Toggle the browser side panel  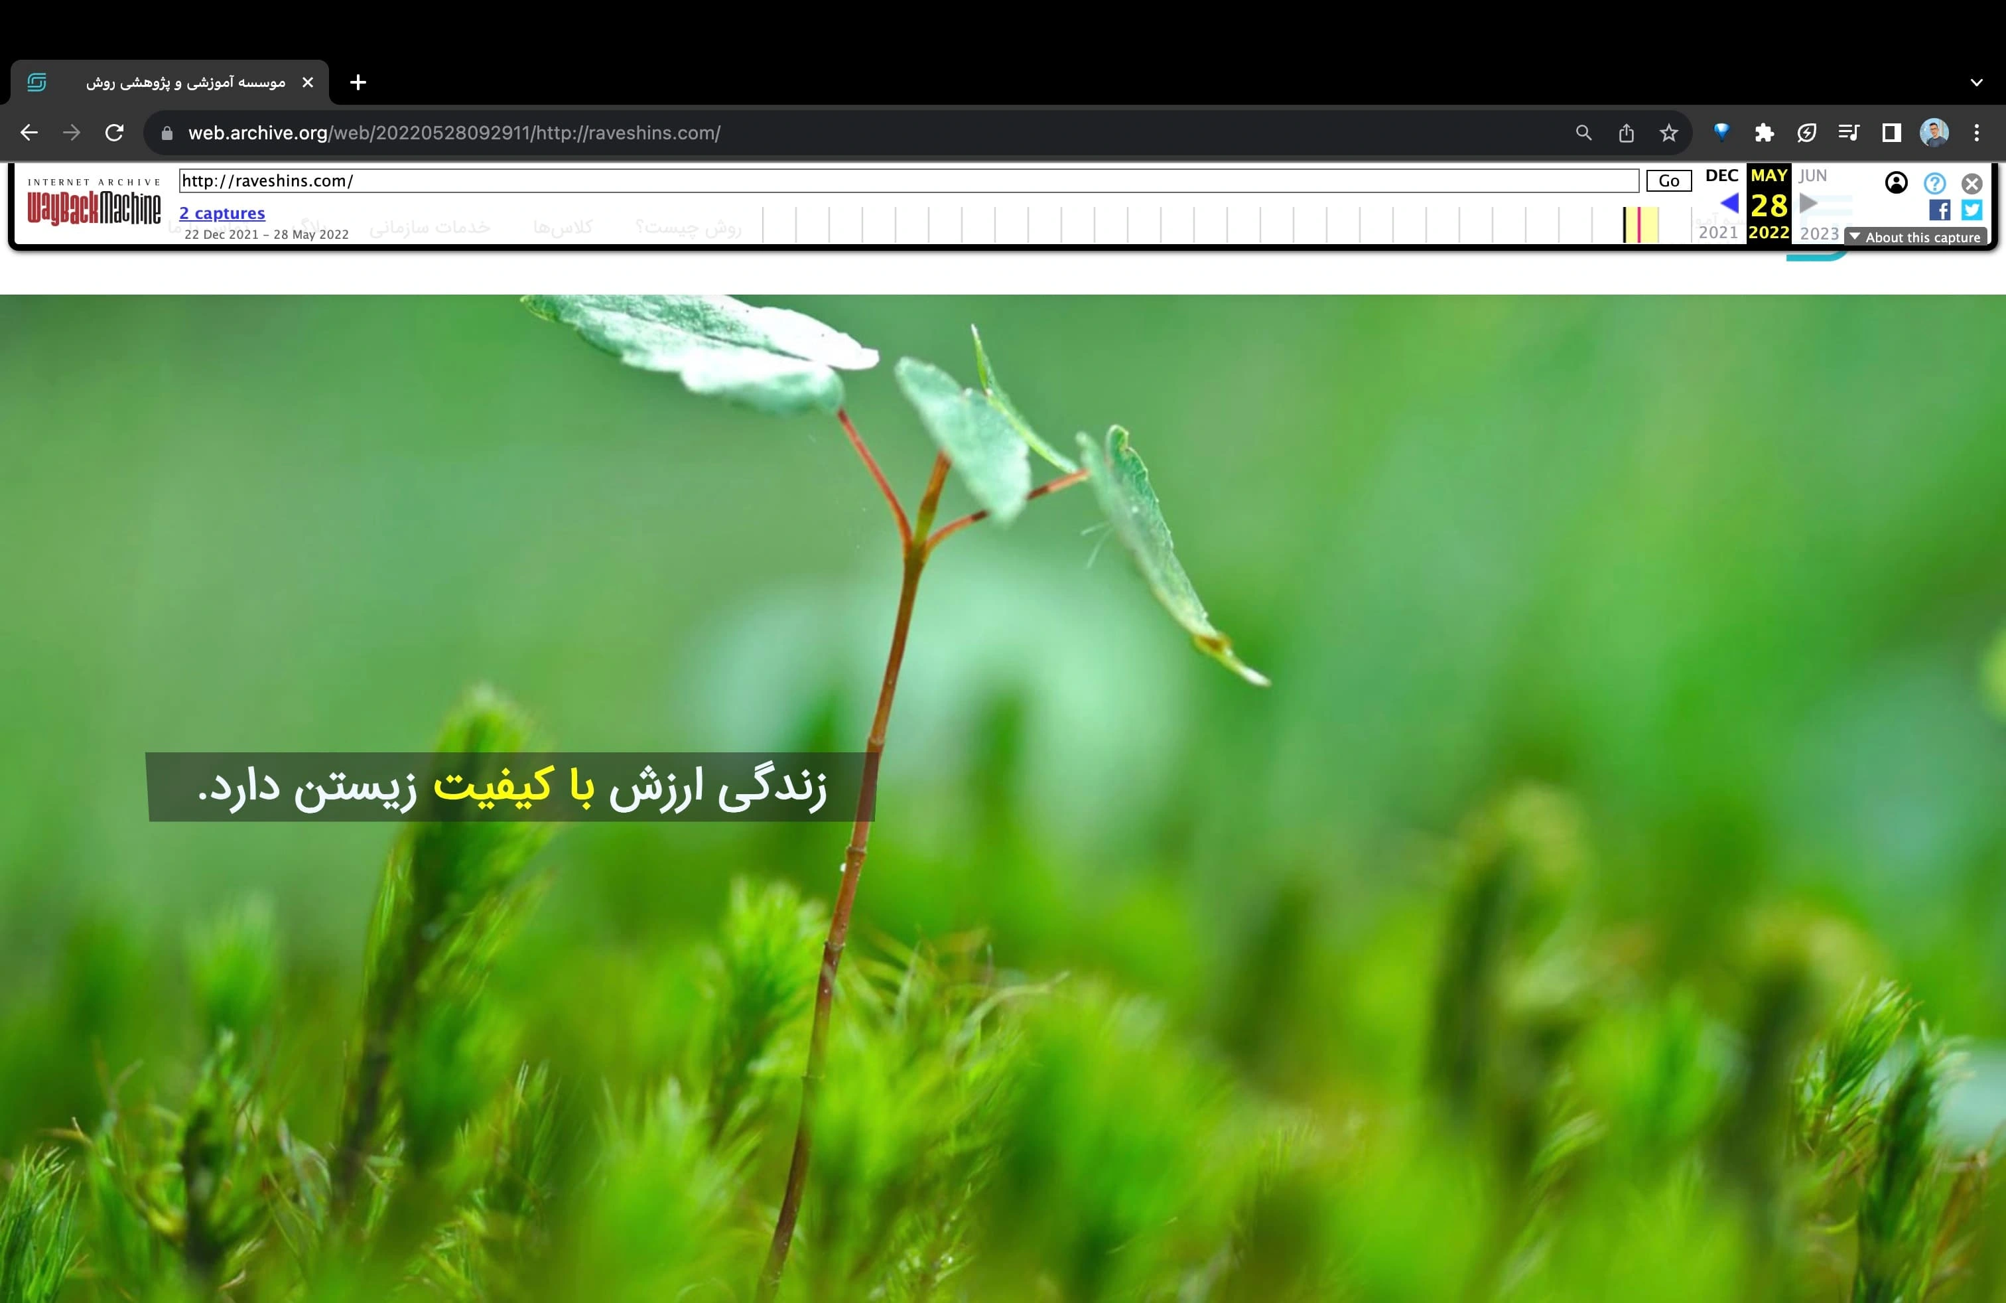1891,132
